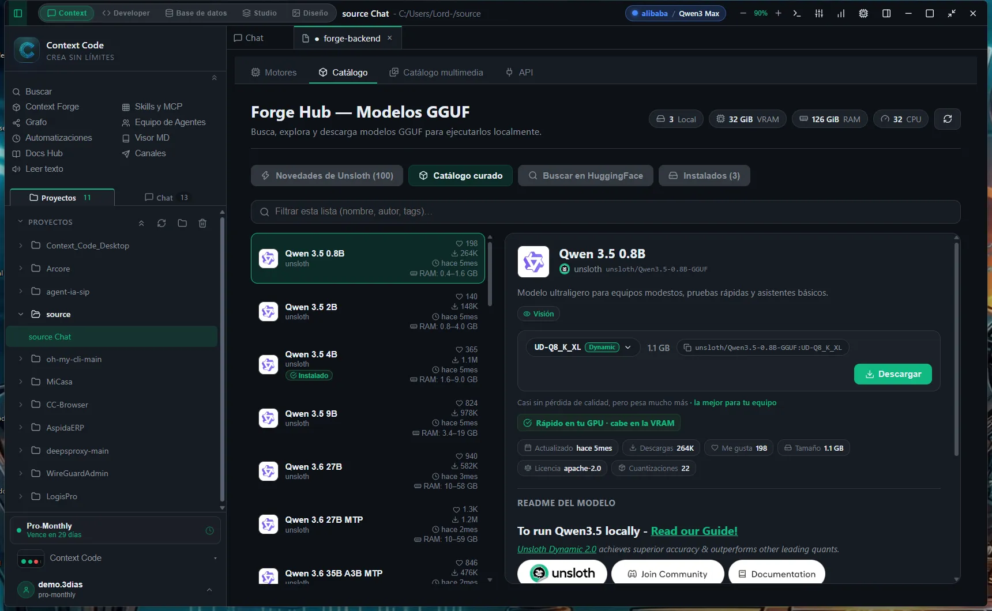Screen dimensions: 992x611
Task: Open the Context Code selector dropdown
Action: pyautogui.click(x=118, y=558)
